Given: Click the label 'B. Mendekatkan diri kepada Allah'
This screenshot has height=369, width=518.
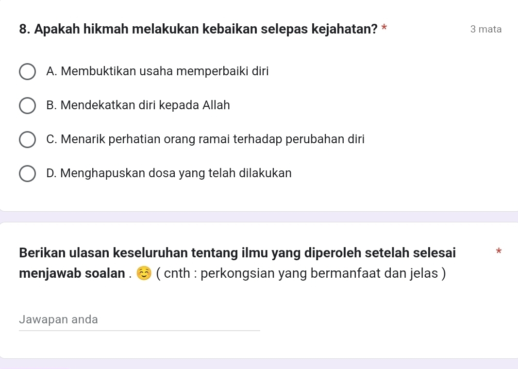Looking at the screenshot, I should click(138, 105).
